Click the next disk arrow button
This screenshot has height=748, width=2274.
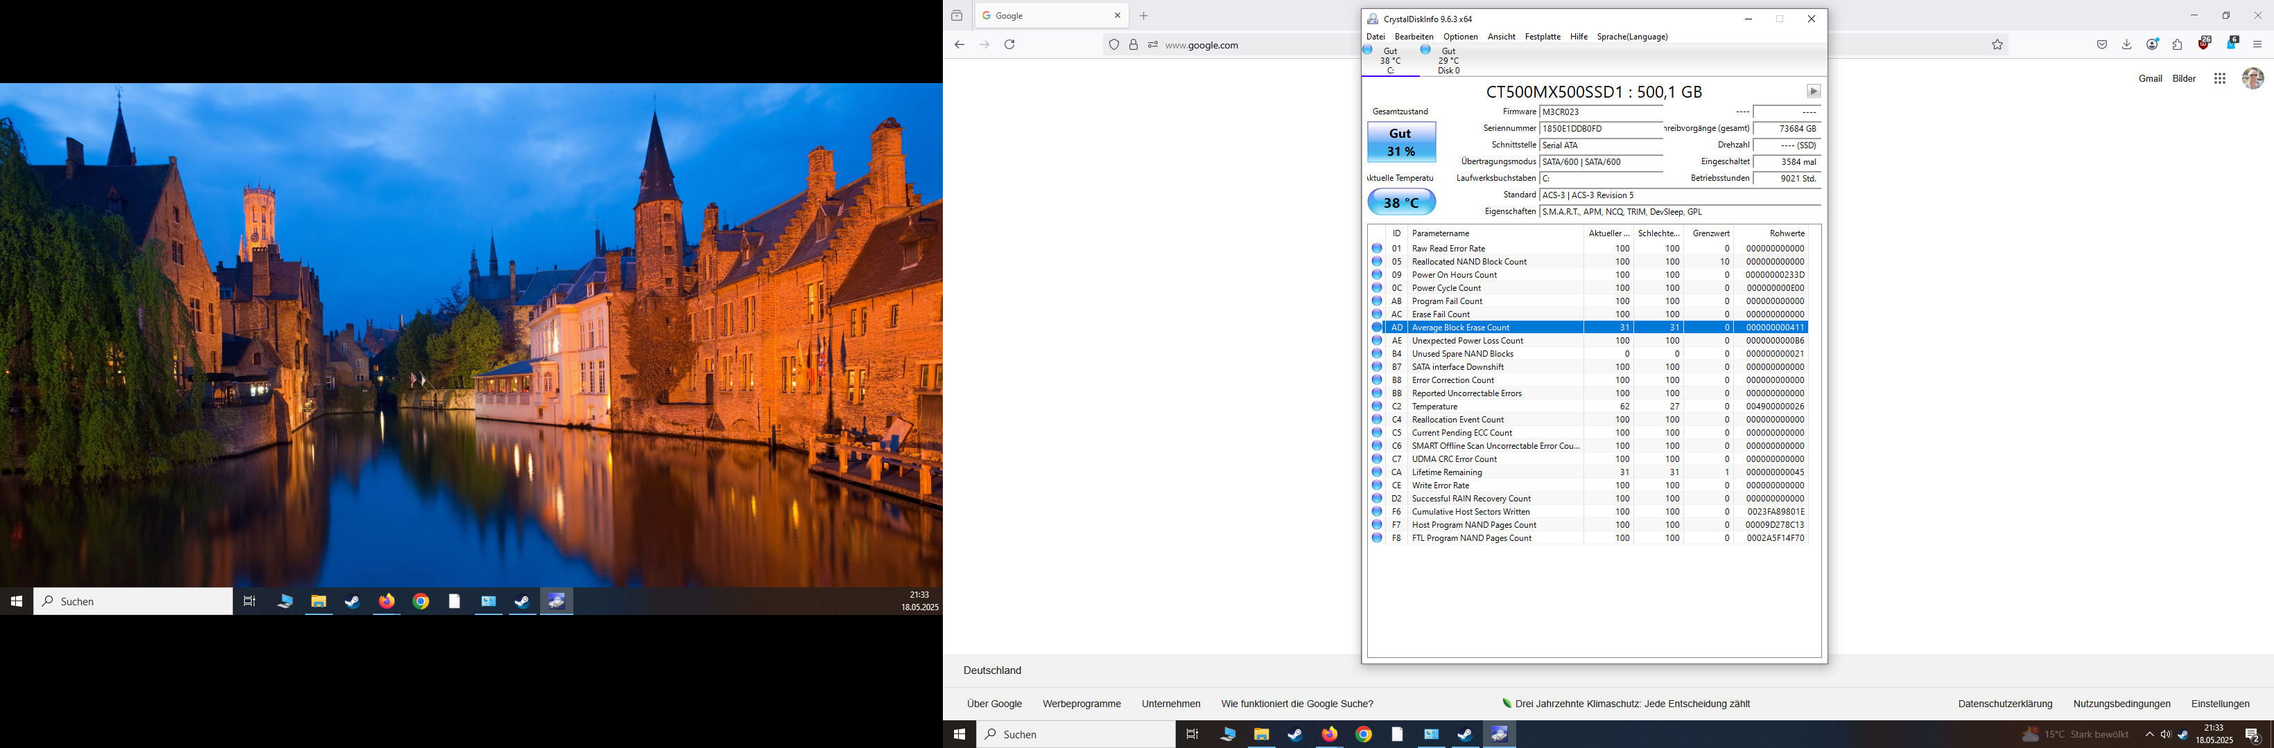[1813, 91]
